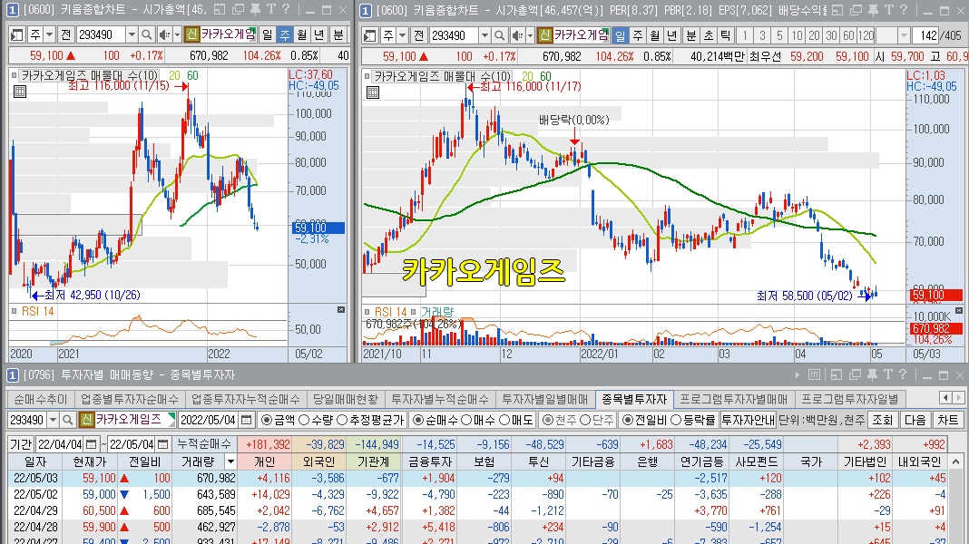Screen dimensions: 969x544
Task: Click stock search magnifier in right chart window
Action: 500,35
